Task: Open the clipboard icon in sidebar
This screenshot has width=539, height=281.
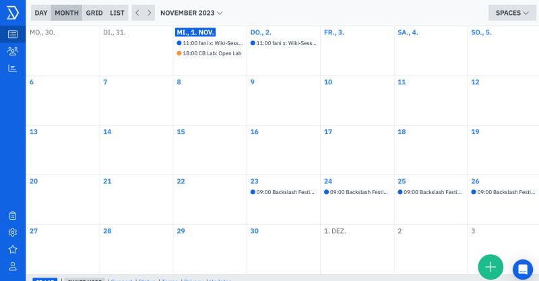Action: coord(12,216)
